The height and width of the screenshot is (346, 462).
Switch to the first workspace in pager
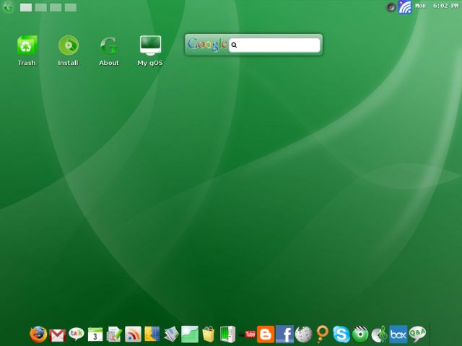click(26, 7)
